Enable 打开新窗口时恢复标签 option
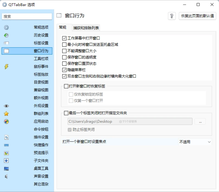Screen dimensions: 219x192 pyautogui.click(x=66, y=86)
